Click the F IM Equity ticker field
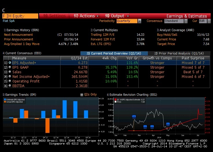 [x=20, y=16]
